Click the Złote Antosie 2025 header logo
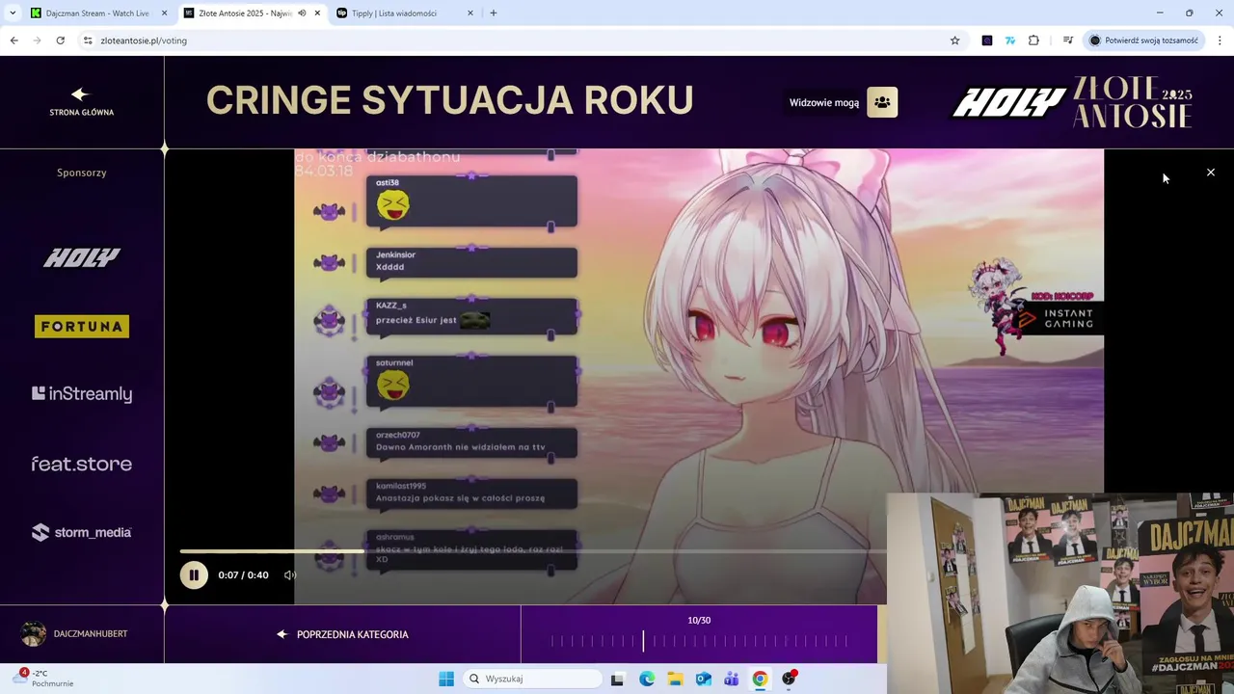1234x694 pixels. pos(1133,103)
